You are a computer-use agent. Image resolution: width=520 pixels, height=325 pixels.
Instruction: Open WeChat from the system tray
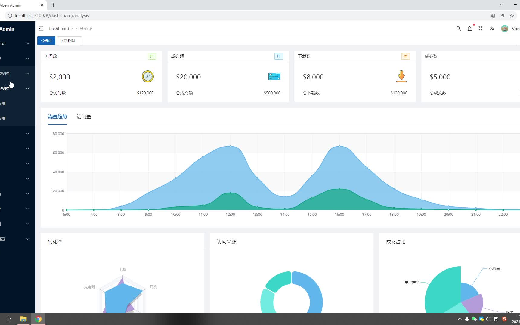pyautogui.click(x=474, y=319)
